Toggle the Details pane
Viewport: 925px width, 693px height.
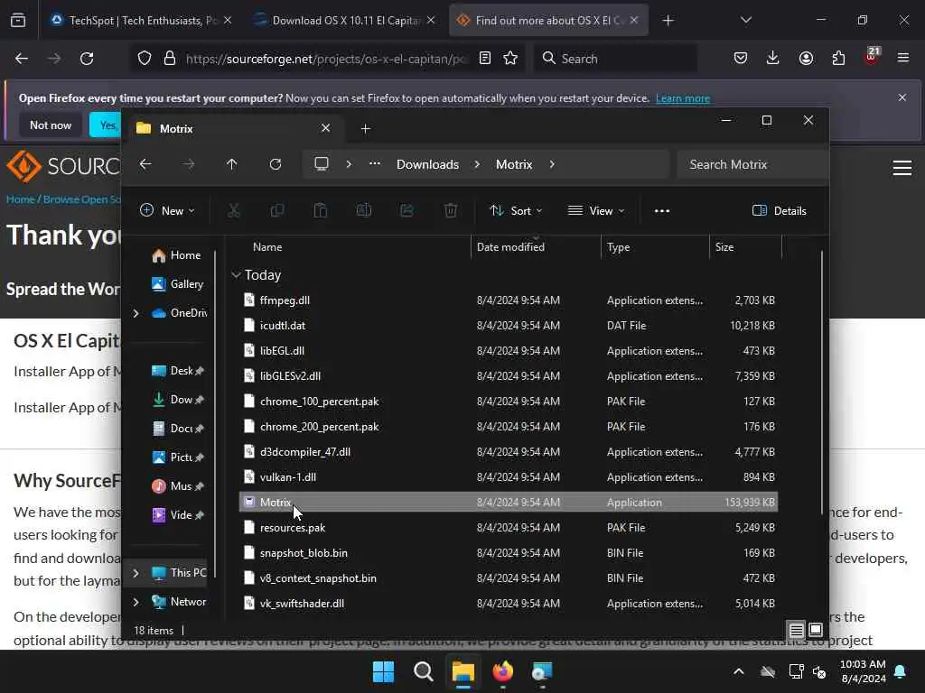[780, 210]
